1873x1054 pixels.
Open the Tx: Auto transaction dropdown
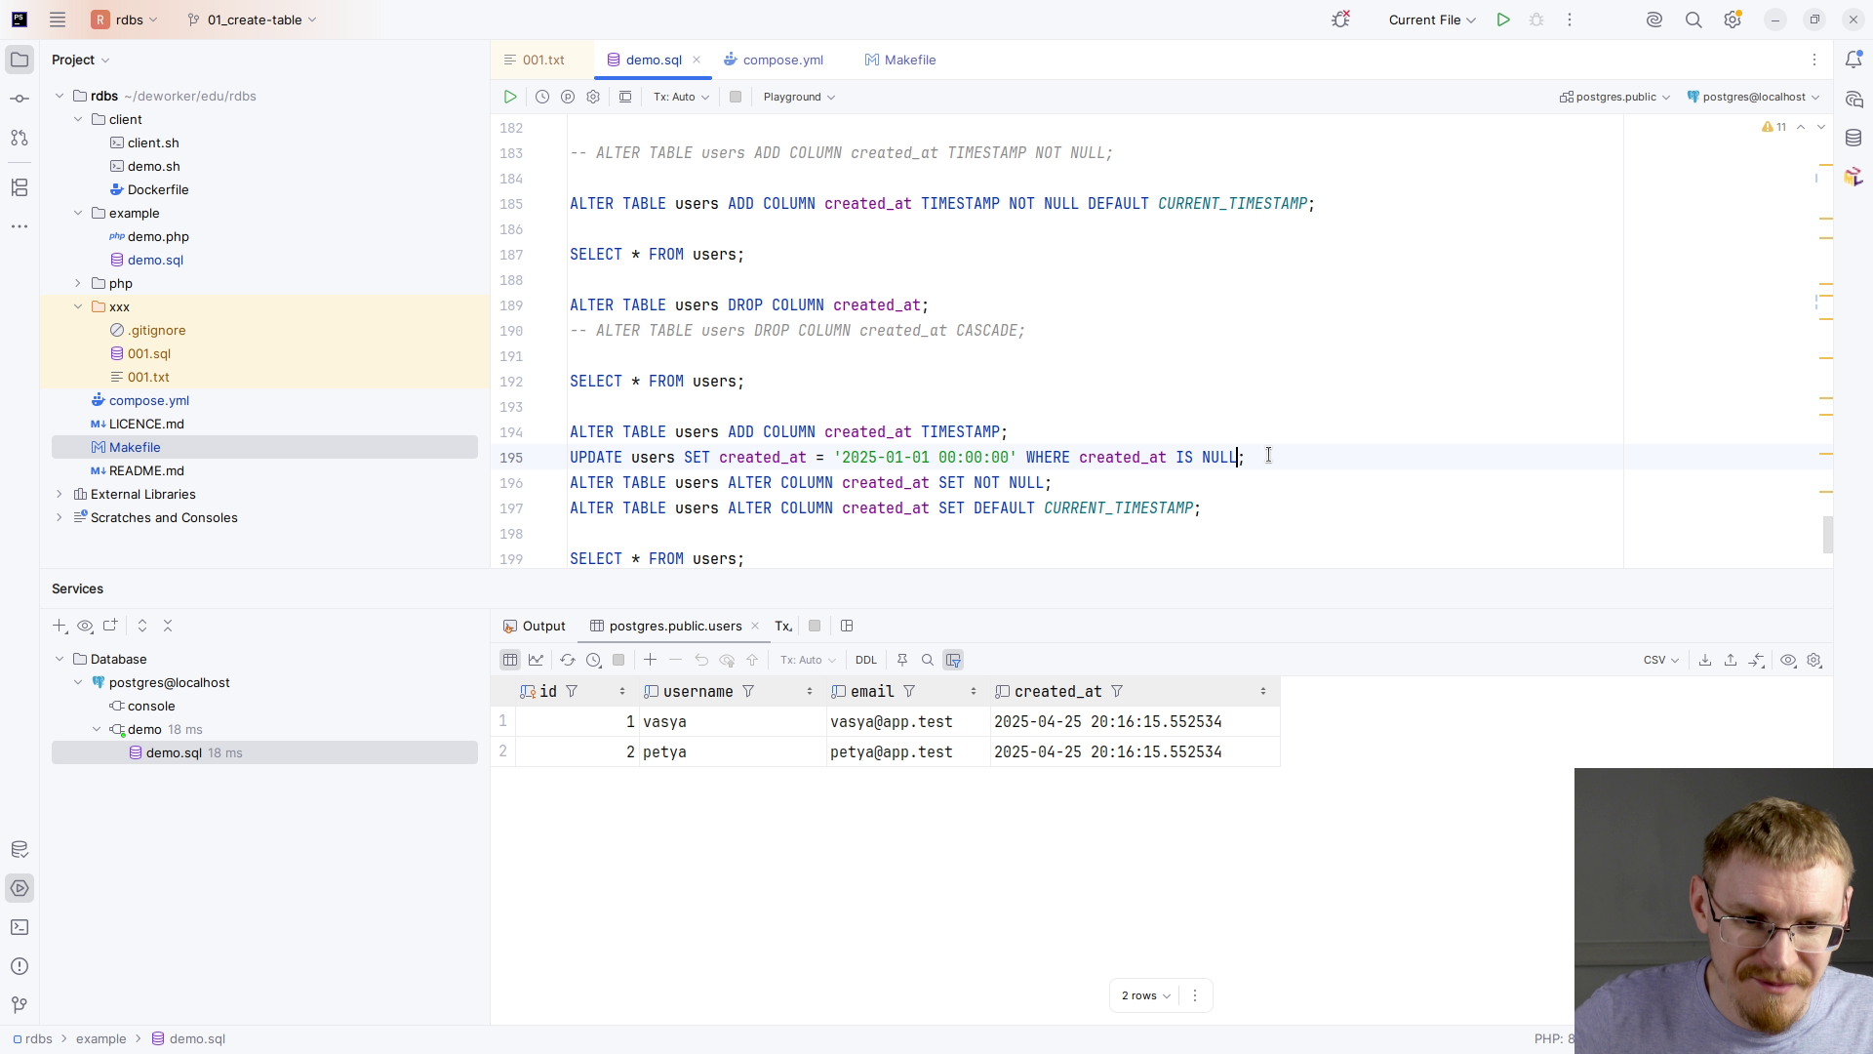pyautogui.click(x=681, y=97)
